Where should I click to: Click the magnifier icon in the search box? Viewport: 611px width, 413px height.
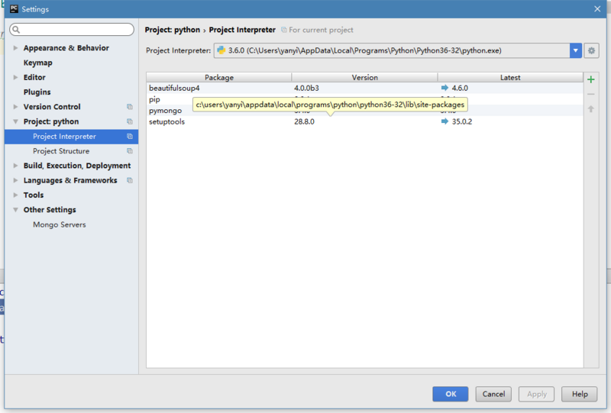pyautogui.click(x=16, y=30)
